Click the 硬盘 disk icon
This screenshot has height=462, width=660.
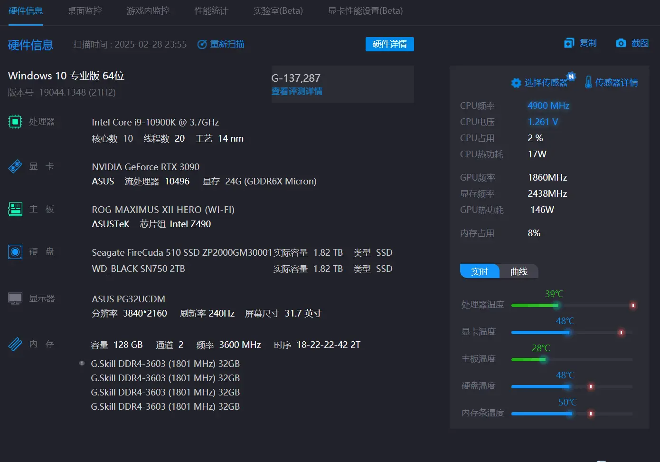coord(15,252)
